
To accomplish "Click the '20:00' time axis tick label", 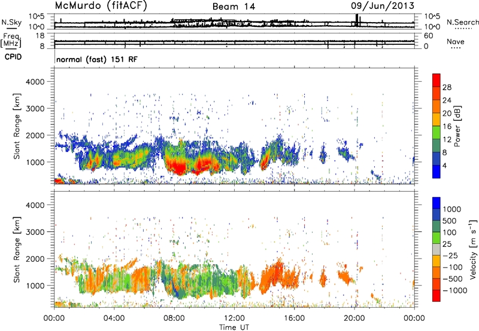I will tap(354, 318).
